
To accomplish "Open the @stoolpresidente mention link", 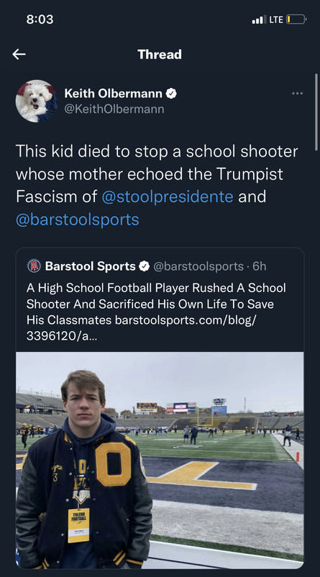I will [168, 196].
